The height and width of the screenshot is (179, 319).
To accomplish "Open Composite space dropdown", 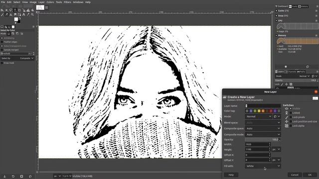I will (263, 128).
